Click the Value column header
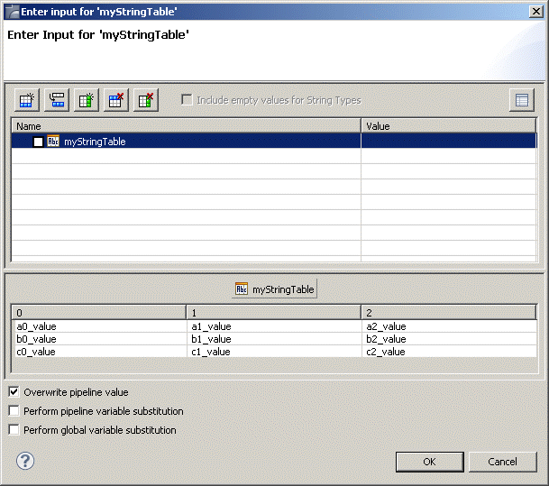Screen dimensions: 549x486 (x=448, y=126)
